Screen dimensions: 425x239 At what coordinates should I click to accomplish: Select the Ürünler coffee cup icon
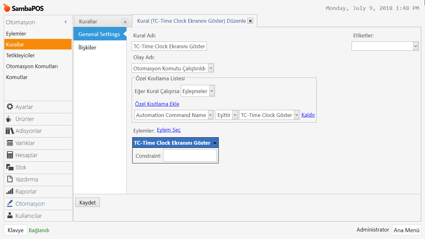pos(10,119)
